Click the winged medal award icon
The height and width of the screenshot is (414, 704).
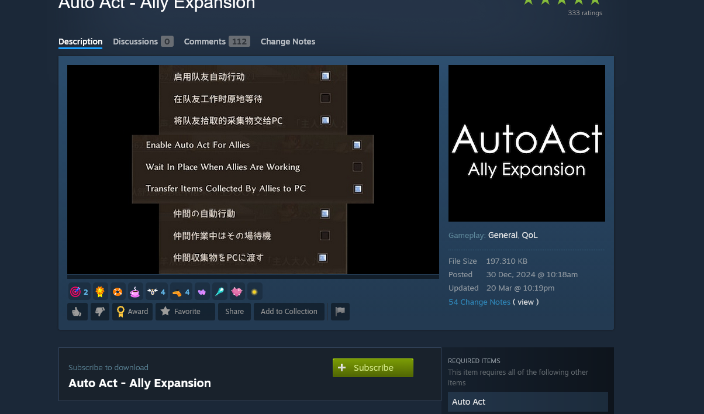[x=152, y=292]
